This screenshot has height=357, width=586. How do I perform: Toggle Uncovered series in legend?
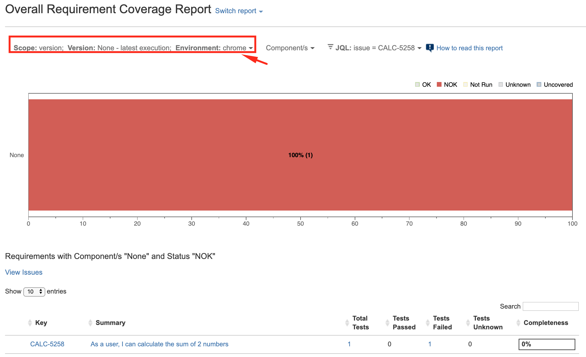(555, 85)
